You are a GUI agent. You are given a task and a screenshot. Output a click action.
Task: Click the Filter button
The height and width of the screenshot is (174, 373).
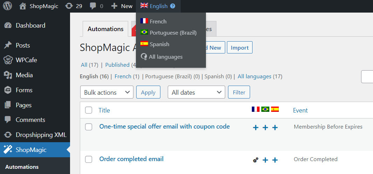tap(239, 92)
